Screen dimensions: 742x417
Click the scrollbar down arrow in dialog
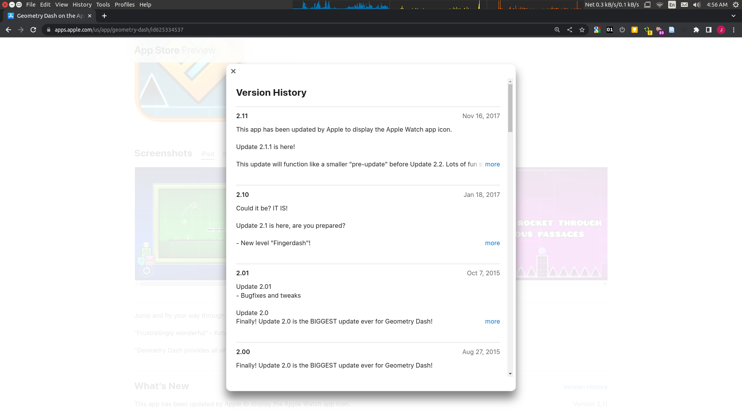pyautogui.click(x=510, y=374)
